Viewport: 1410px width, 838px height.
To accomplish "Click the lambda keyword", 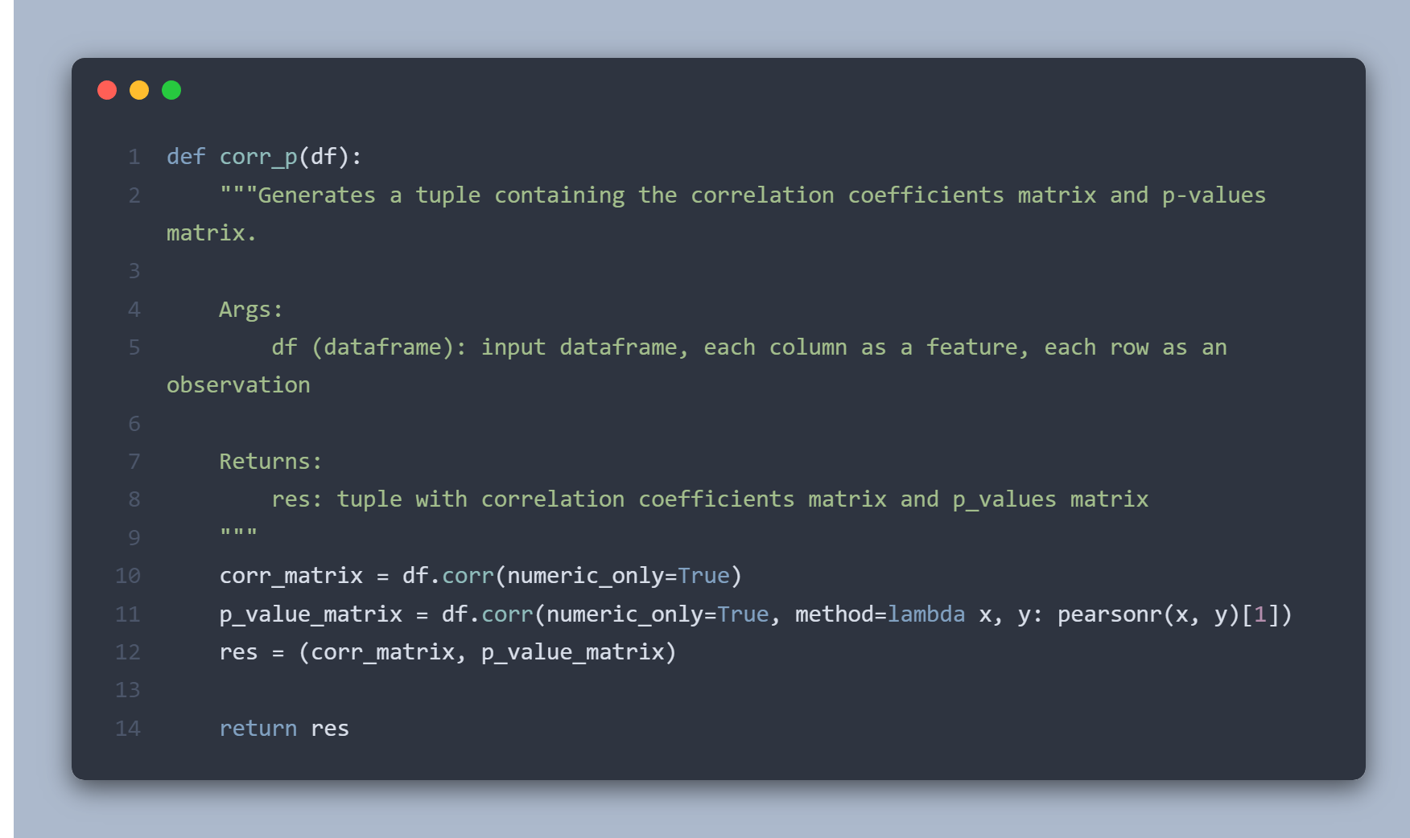I will pos(926,614).
